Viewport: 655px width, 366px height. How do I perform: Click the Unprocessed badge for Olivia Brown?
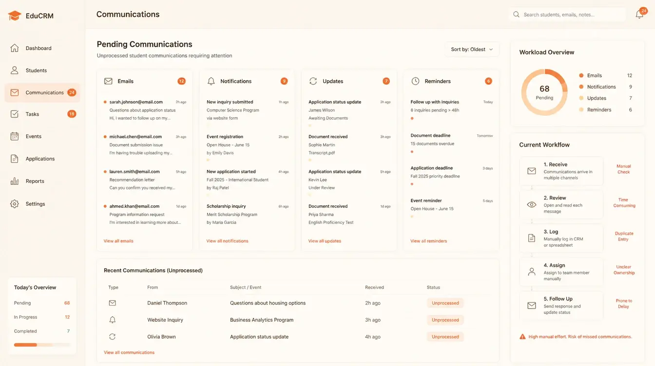click(445, 336)
